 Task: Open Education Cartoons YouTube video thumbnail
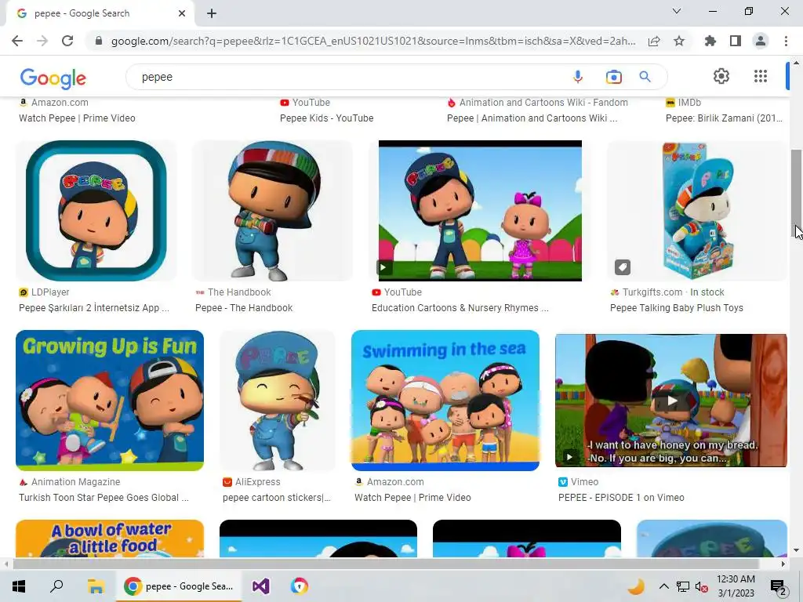tap(480, 210)
